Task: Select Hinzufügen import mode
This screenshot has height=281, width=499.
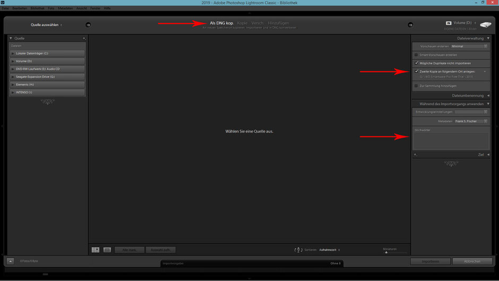Action: [x=279, y=23]
